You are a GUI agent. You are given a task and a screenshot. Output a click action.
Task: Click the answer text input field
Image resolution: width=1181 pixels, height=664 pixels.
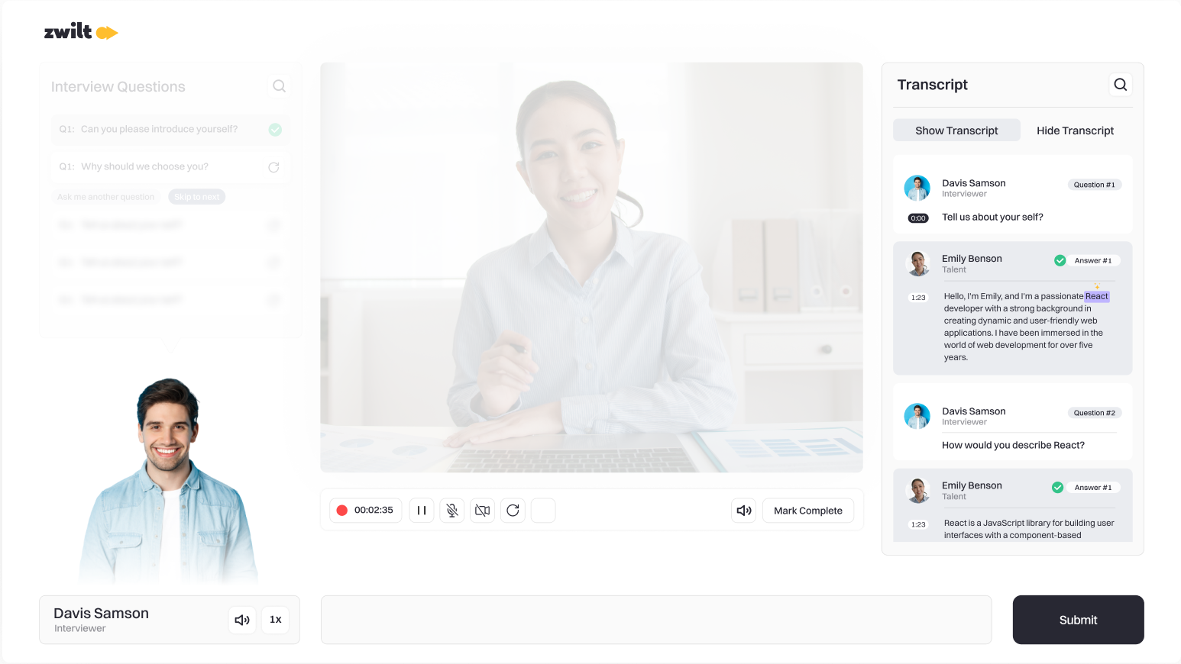(x=655, y=620)
